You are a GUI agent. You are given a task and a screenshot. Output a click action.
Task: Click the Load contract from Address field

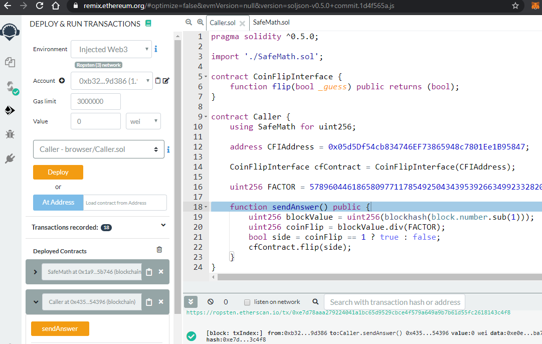point(125,203)
